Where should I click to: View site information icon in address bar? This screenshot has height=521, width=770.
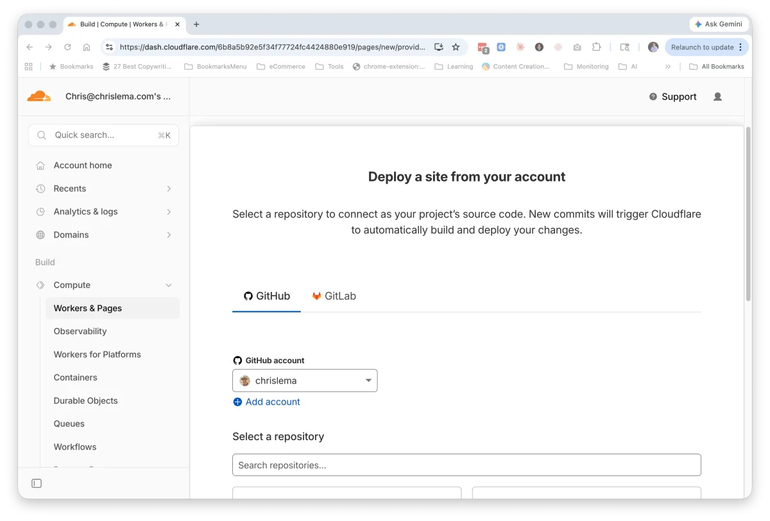point(109,47)
